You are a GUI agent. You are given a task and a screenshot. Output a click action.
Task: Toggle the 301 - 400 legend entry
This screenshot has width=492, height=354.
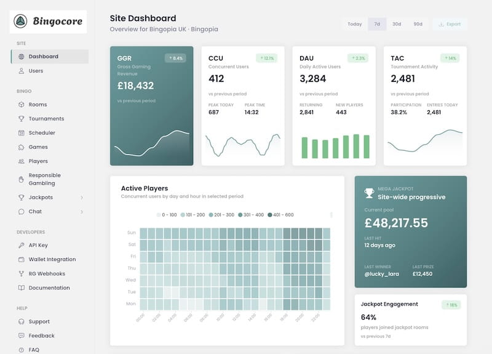click(x=251, y=215)
